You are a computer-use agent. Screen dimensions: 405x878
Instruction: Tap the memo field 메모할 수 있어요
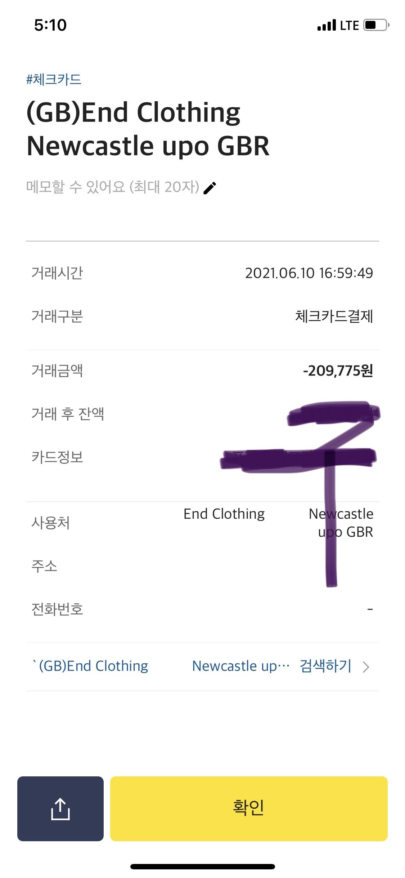click(113, 187)
